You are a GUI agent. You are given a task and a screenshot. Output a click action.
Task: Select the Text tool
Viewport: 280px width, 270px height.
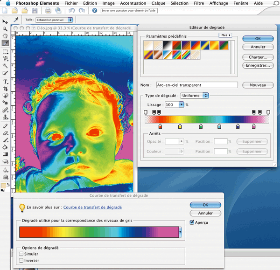(5, 81)
